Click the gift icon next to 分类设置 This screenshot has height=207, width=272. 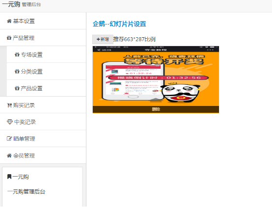[x=17, y=72]
